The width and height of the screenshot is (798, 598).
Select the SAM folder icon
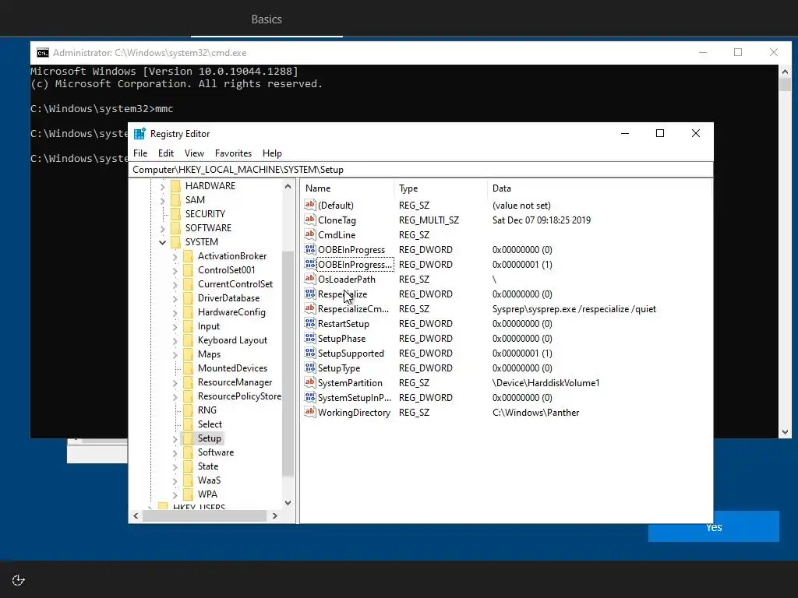click(x=175, y=200)
